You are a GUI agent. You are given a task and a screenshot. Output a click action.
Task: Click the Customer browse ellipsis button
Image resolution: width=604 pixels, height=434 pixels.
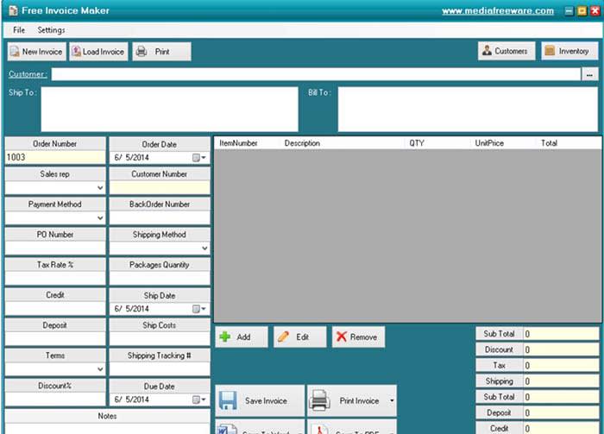[590, 75]
